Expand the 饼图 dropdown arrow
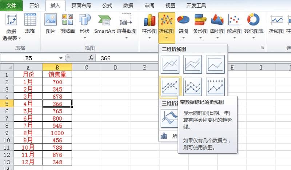291x170 pixels. 183,38
